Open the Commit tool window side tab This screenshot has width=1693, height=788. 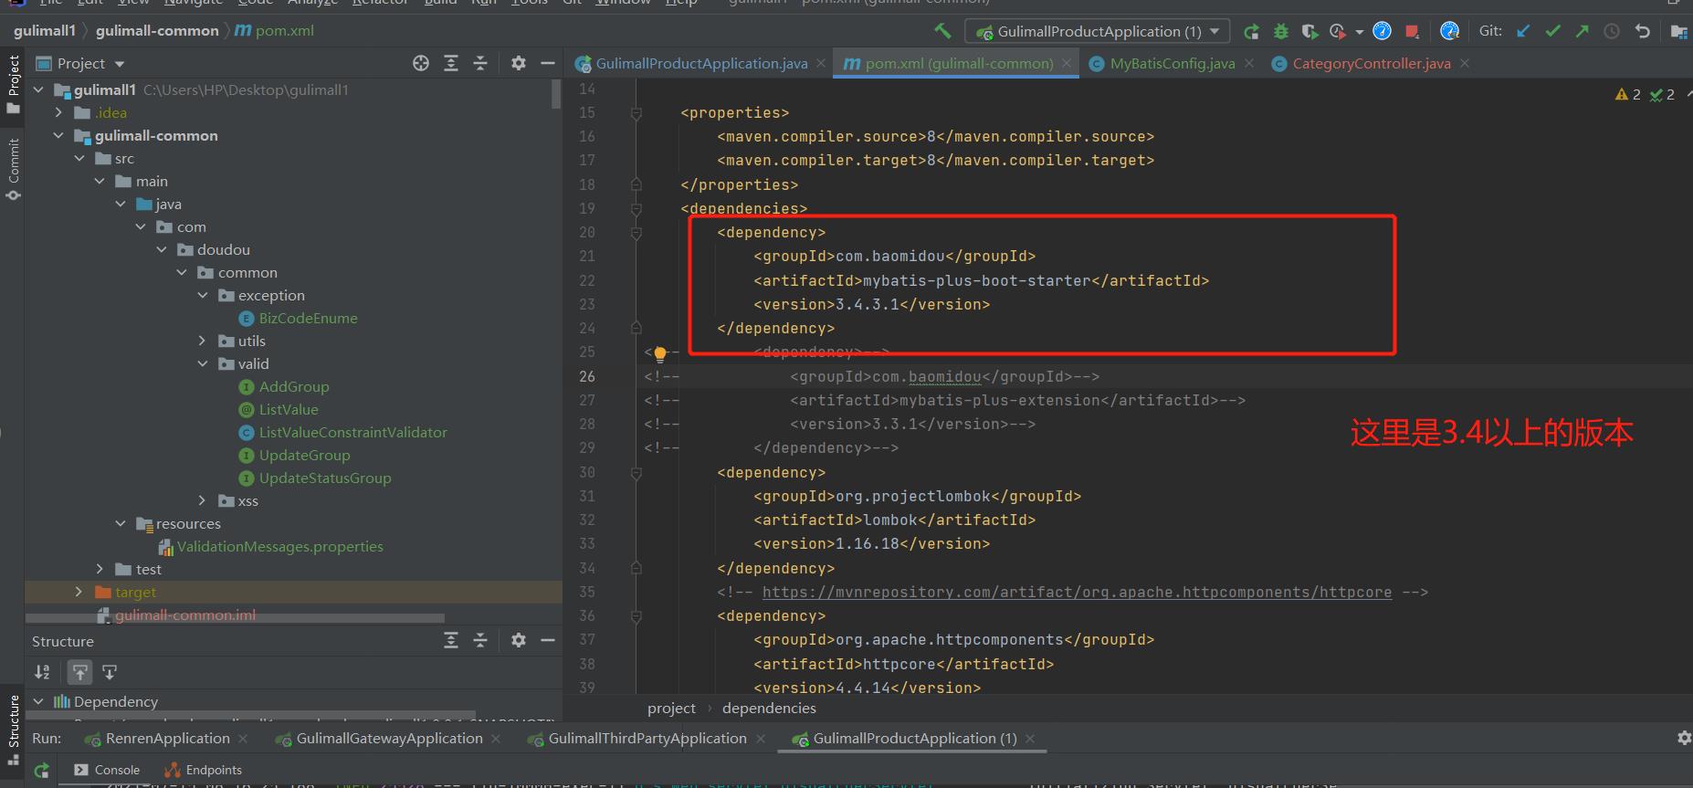click(x=13, y=168)
